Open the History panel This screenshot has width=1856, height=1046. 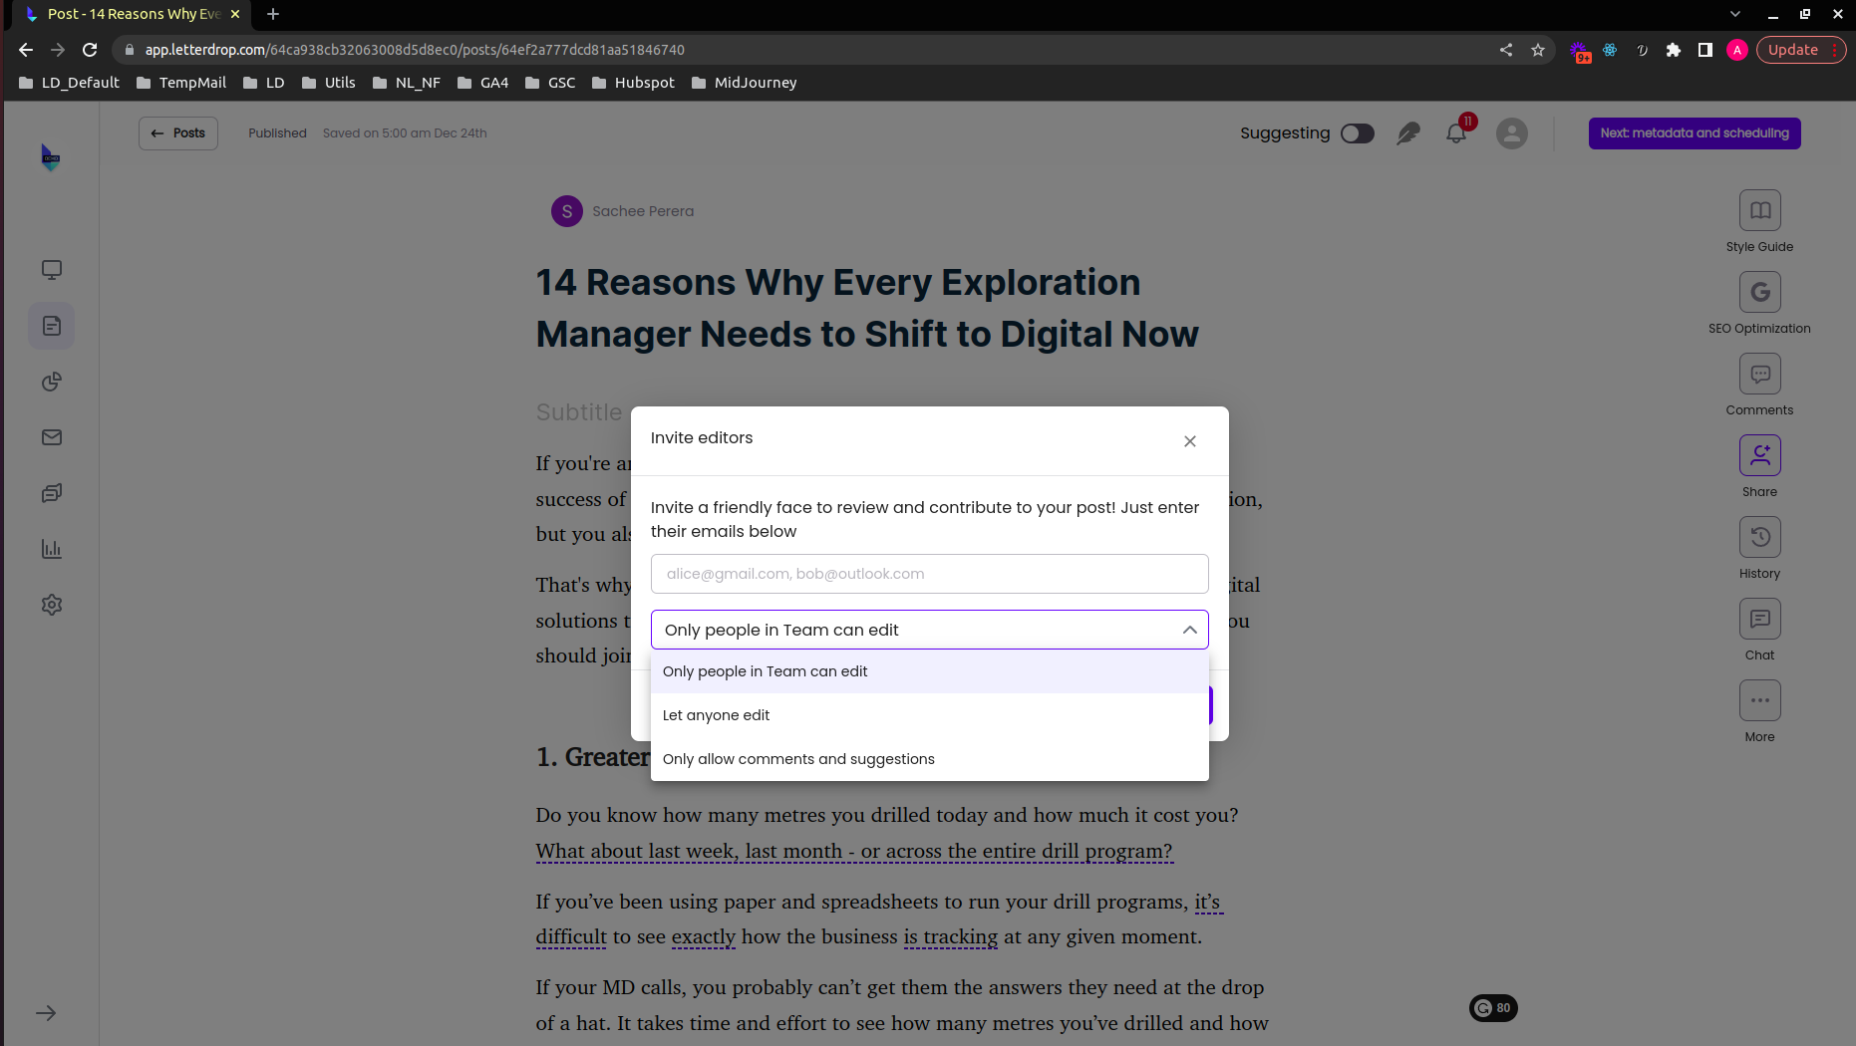click(1759, 537)
